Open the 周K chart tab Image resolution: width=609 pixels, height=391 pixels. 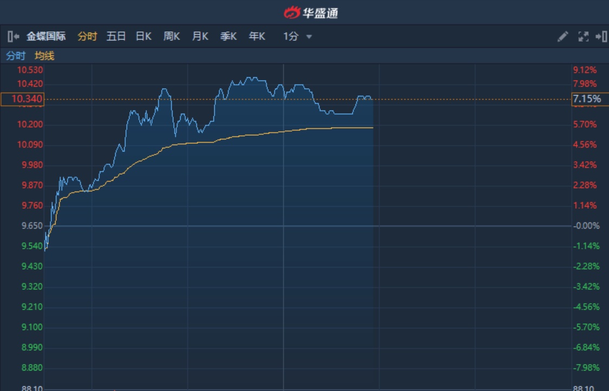coord(172,37)
